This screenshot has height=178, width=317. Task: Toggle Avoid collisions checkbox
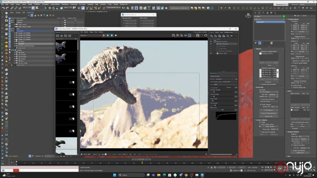click(260, 105)
